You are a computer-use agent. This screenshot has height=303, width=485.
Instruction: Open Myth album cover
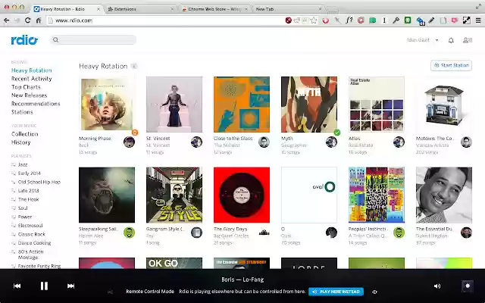[309, 105]
